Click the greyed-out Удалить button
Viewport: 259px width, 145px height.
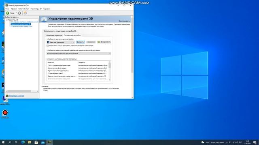pyautogui.click(x=91, y=42)
